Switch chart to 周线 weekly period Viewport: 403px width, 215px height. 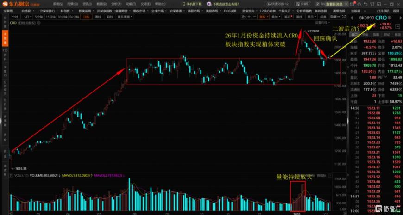pos(98,17)
